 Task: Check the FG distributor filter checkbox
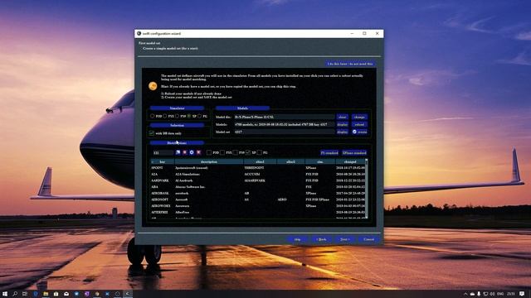(x=260, y=152)
